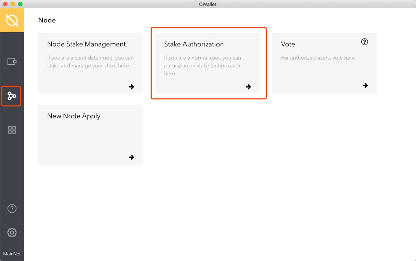Click the help icon on Vote card
The height and width of the screenshot is (261, 416).
click(364, 42)
